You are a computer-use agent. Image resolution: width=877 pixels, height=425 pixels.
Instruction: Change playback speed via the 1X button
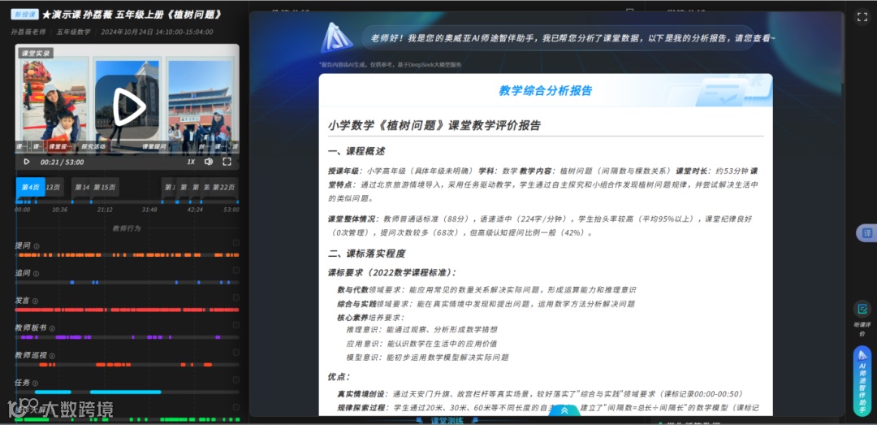pos(191,162)
